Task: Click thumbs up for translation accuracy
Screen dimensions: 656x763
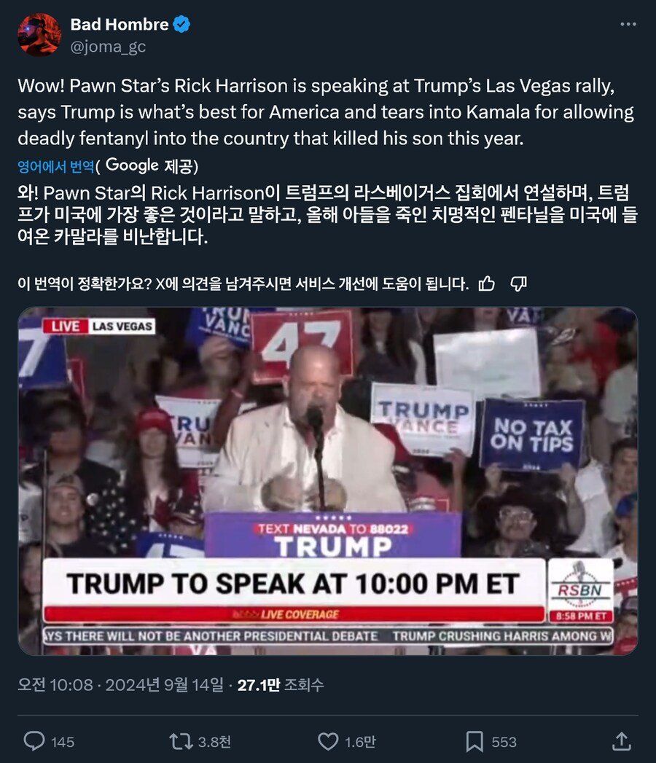Action: (487, 283)
